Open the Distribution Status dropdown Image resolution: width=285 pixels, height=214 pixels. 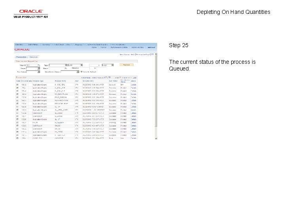(70, 72)
